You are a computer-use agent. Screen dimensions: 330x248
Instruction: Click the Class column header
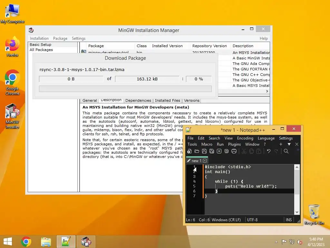click(x=142, y=46)
